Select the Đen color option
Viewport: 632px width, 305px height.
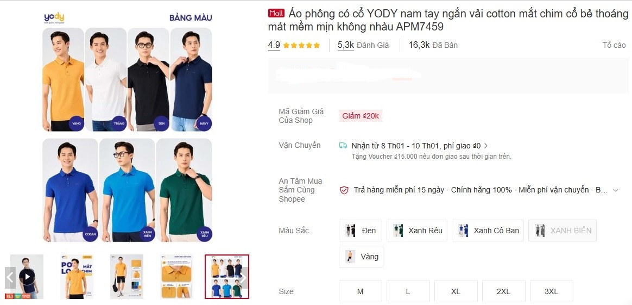pos(361,231)
